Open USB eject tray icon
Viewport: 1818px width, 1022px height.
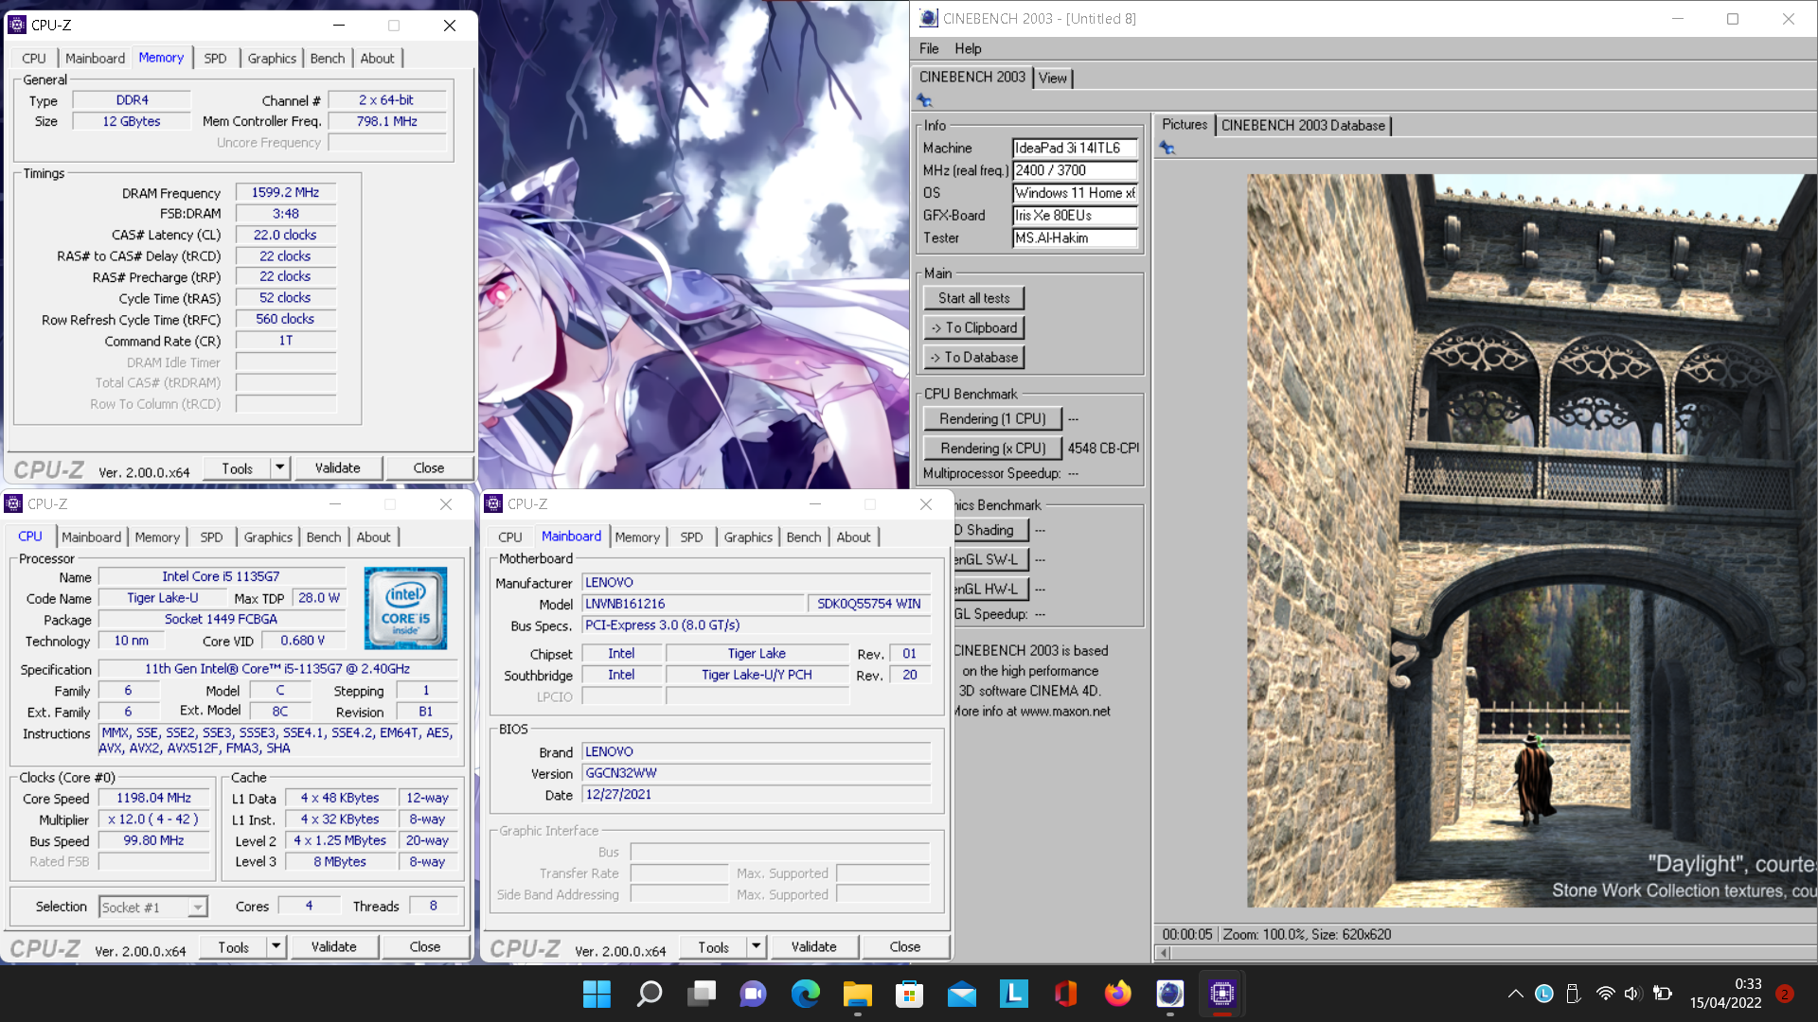1573,994
